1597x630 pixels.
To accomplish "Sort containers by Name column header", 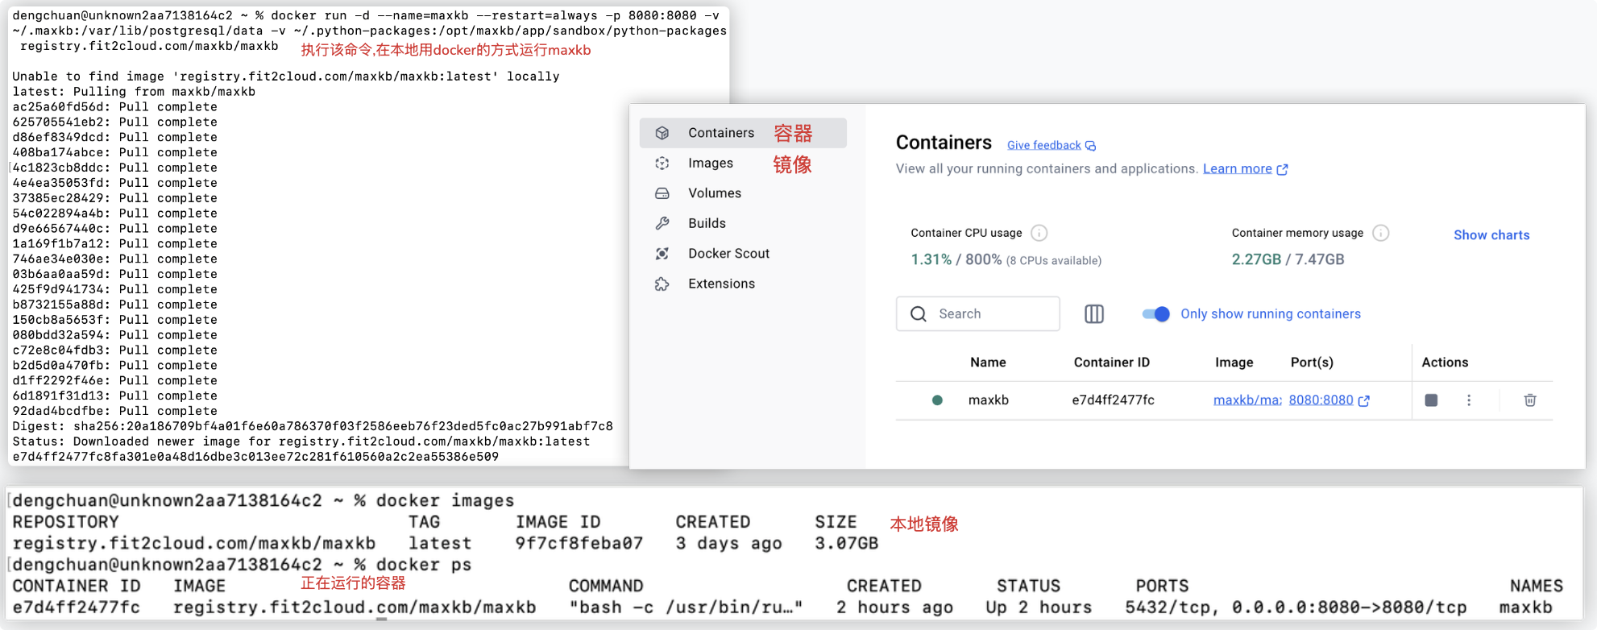I will click(988, 363).
